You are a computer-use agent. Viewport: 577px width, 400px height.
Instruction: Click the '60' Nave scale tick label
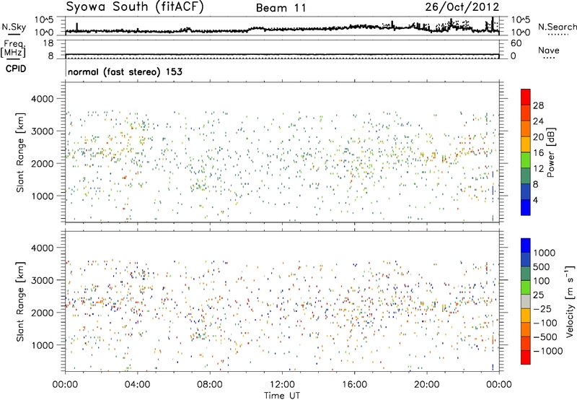(x=516, y=43)
